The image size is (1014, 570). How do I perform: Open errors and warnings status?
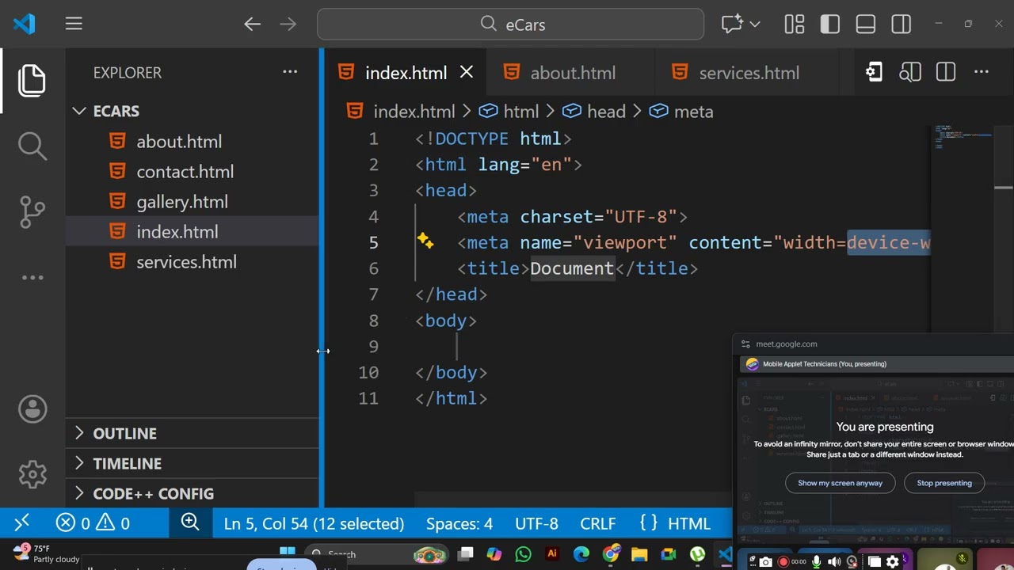93,523
